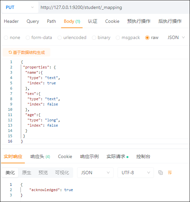Copy the response body using copy icon
The height and width of the screenshot is (202, 190).
click(161, 173)
